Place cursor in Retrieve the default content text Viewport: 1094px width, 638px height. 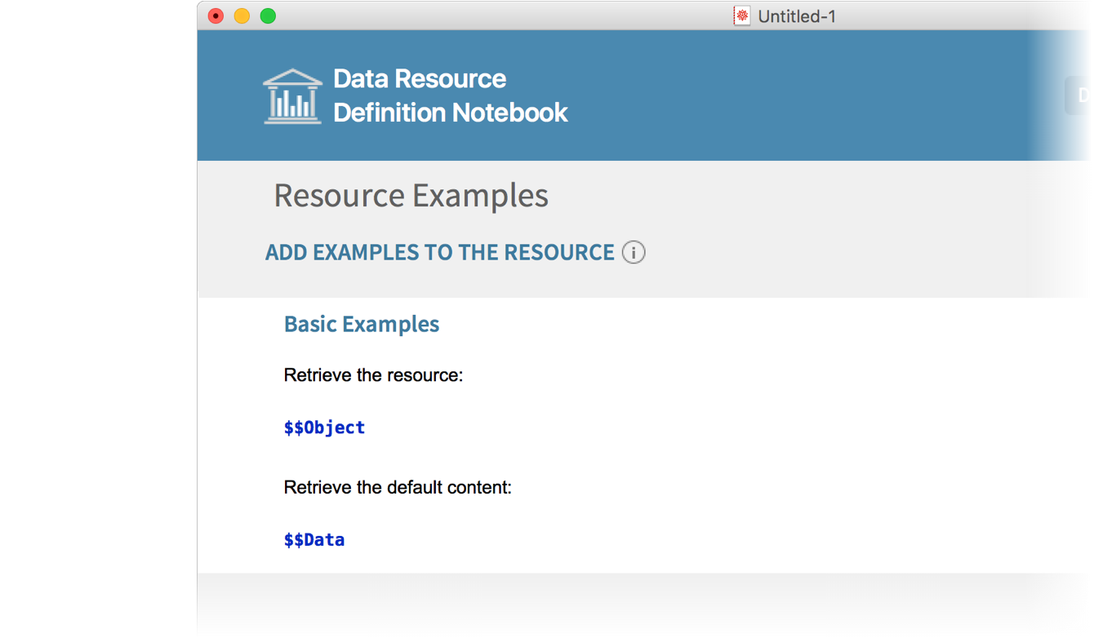coord(398,488)
